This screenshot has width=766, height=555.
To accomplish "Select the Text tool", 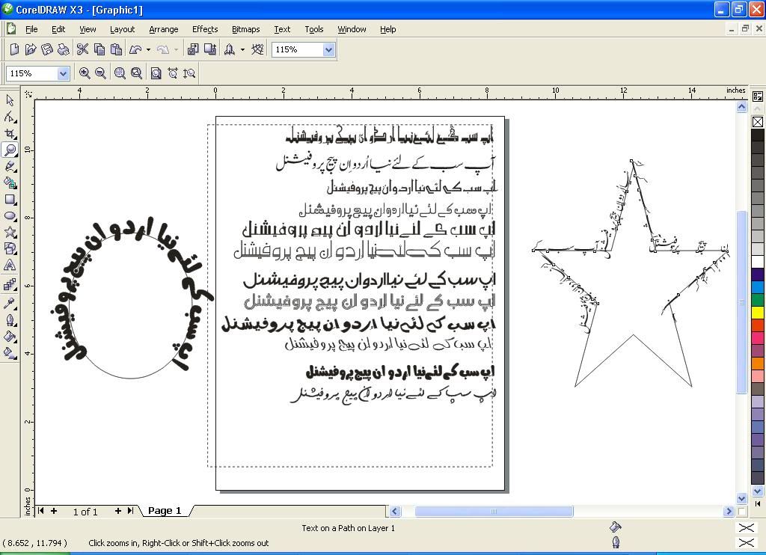I will [10, 266].
